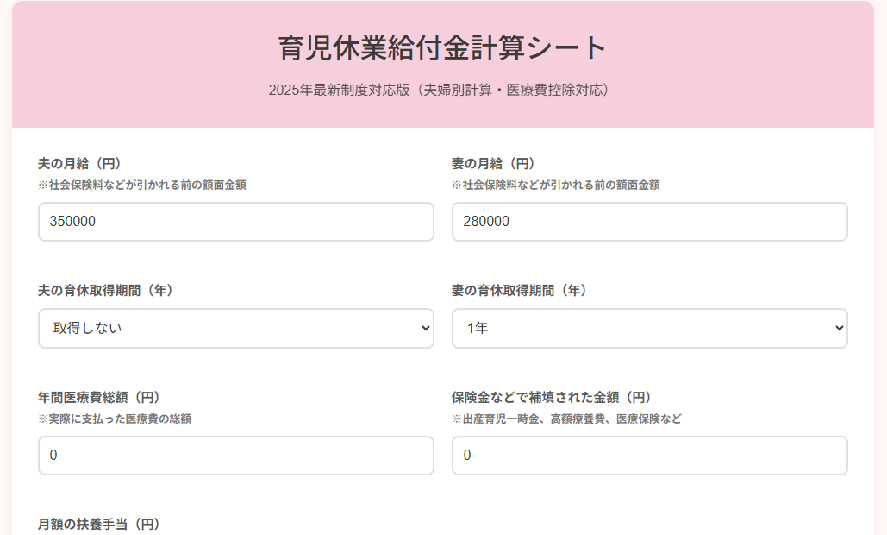This screenshot has height=535, width=887.
Task: Click the wife's monthly salary field showing 280000
Action: (x=649, y=222)
